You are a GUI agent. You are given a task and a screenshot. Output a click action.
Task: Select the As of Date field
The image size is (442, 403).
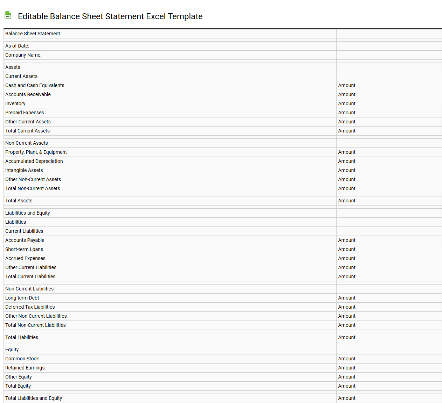(17, 46)
